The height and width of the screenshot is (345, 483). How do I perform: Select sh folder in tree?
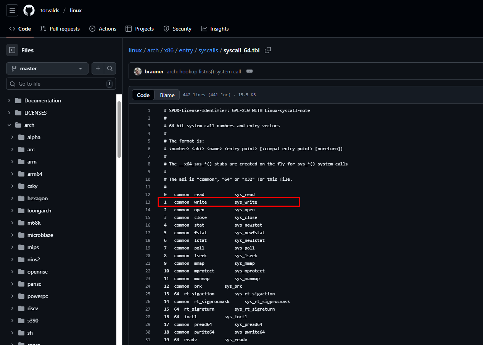tap(30, 333)
